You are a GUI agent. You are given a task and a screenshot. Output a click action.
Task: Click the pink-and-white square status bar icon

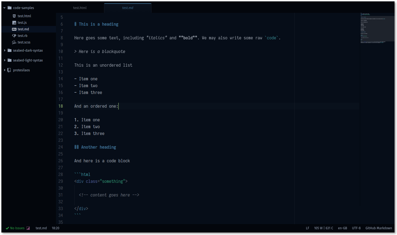point(28,228)
